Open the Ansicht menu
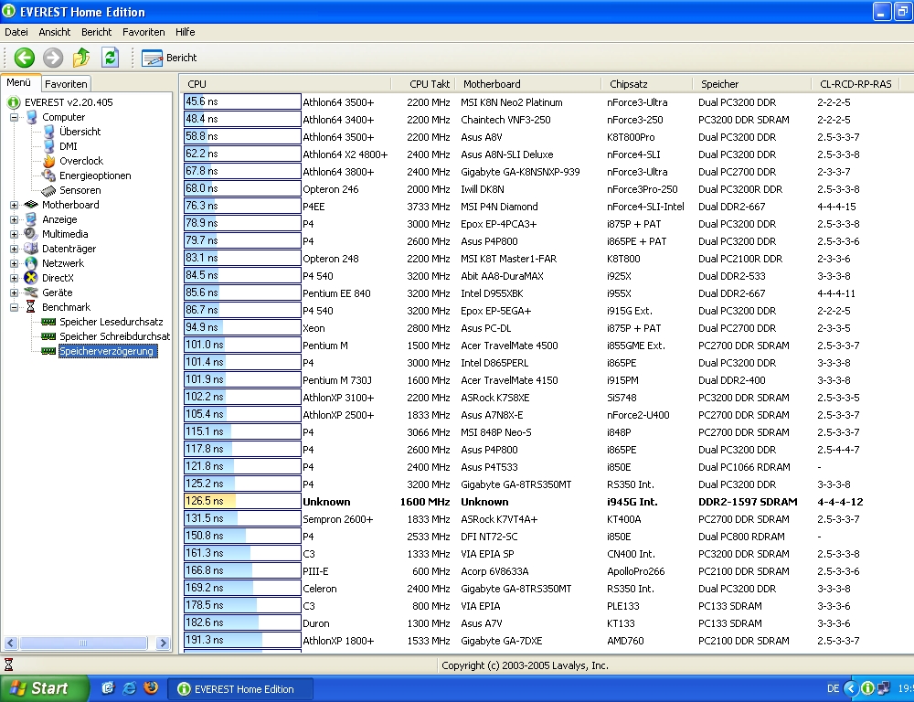Image resolution: width=914 pixels, height=702 pixels. 55,32
